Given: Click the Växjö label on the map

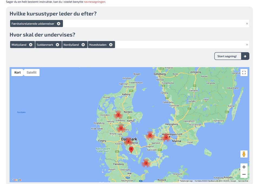Looking at the screenshot, I should point(206,100).
